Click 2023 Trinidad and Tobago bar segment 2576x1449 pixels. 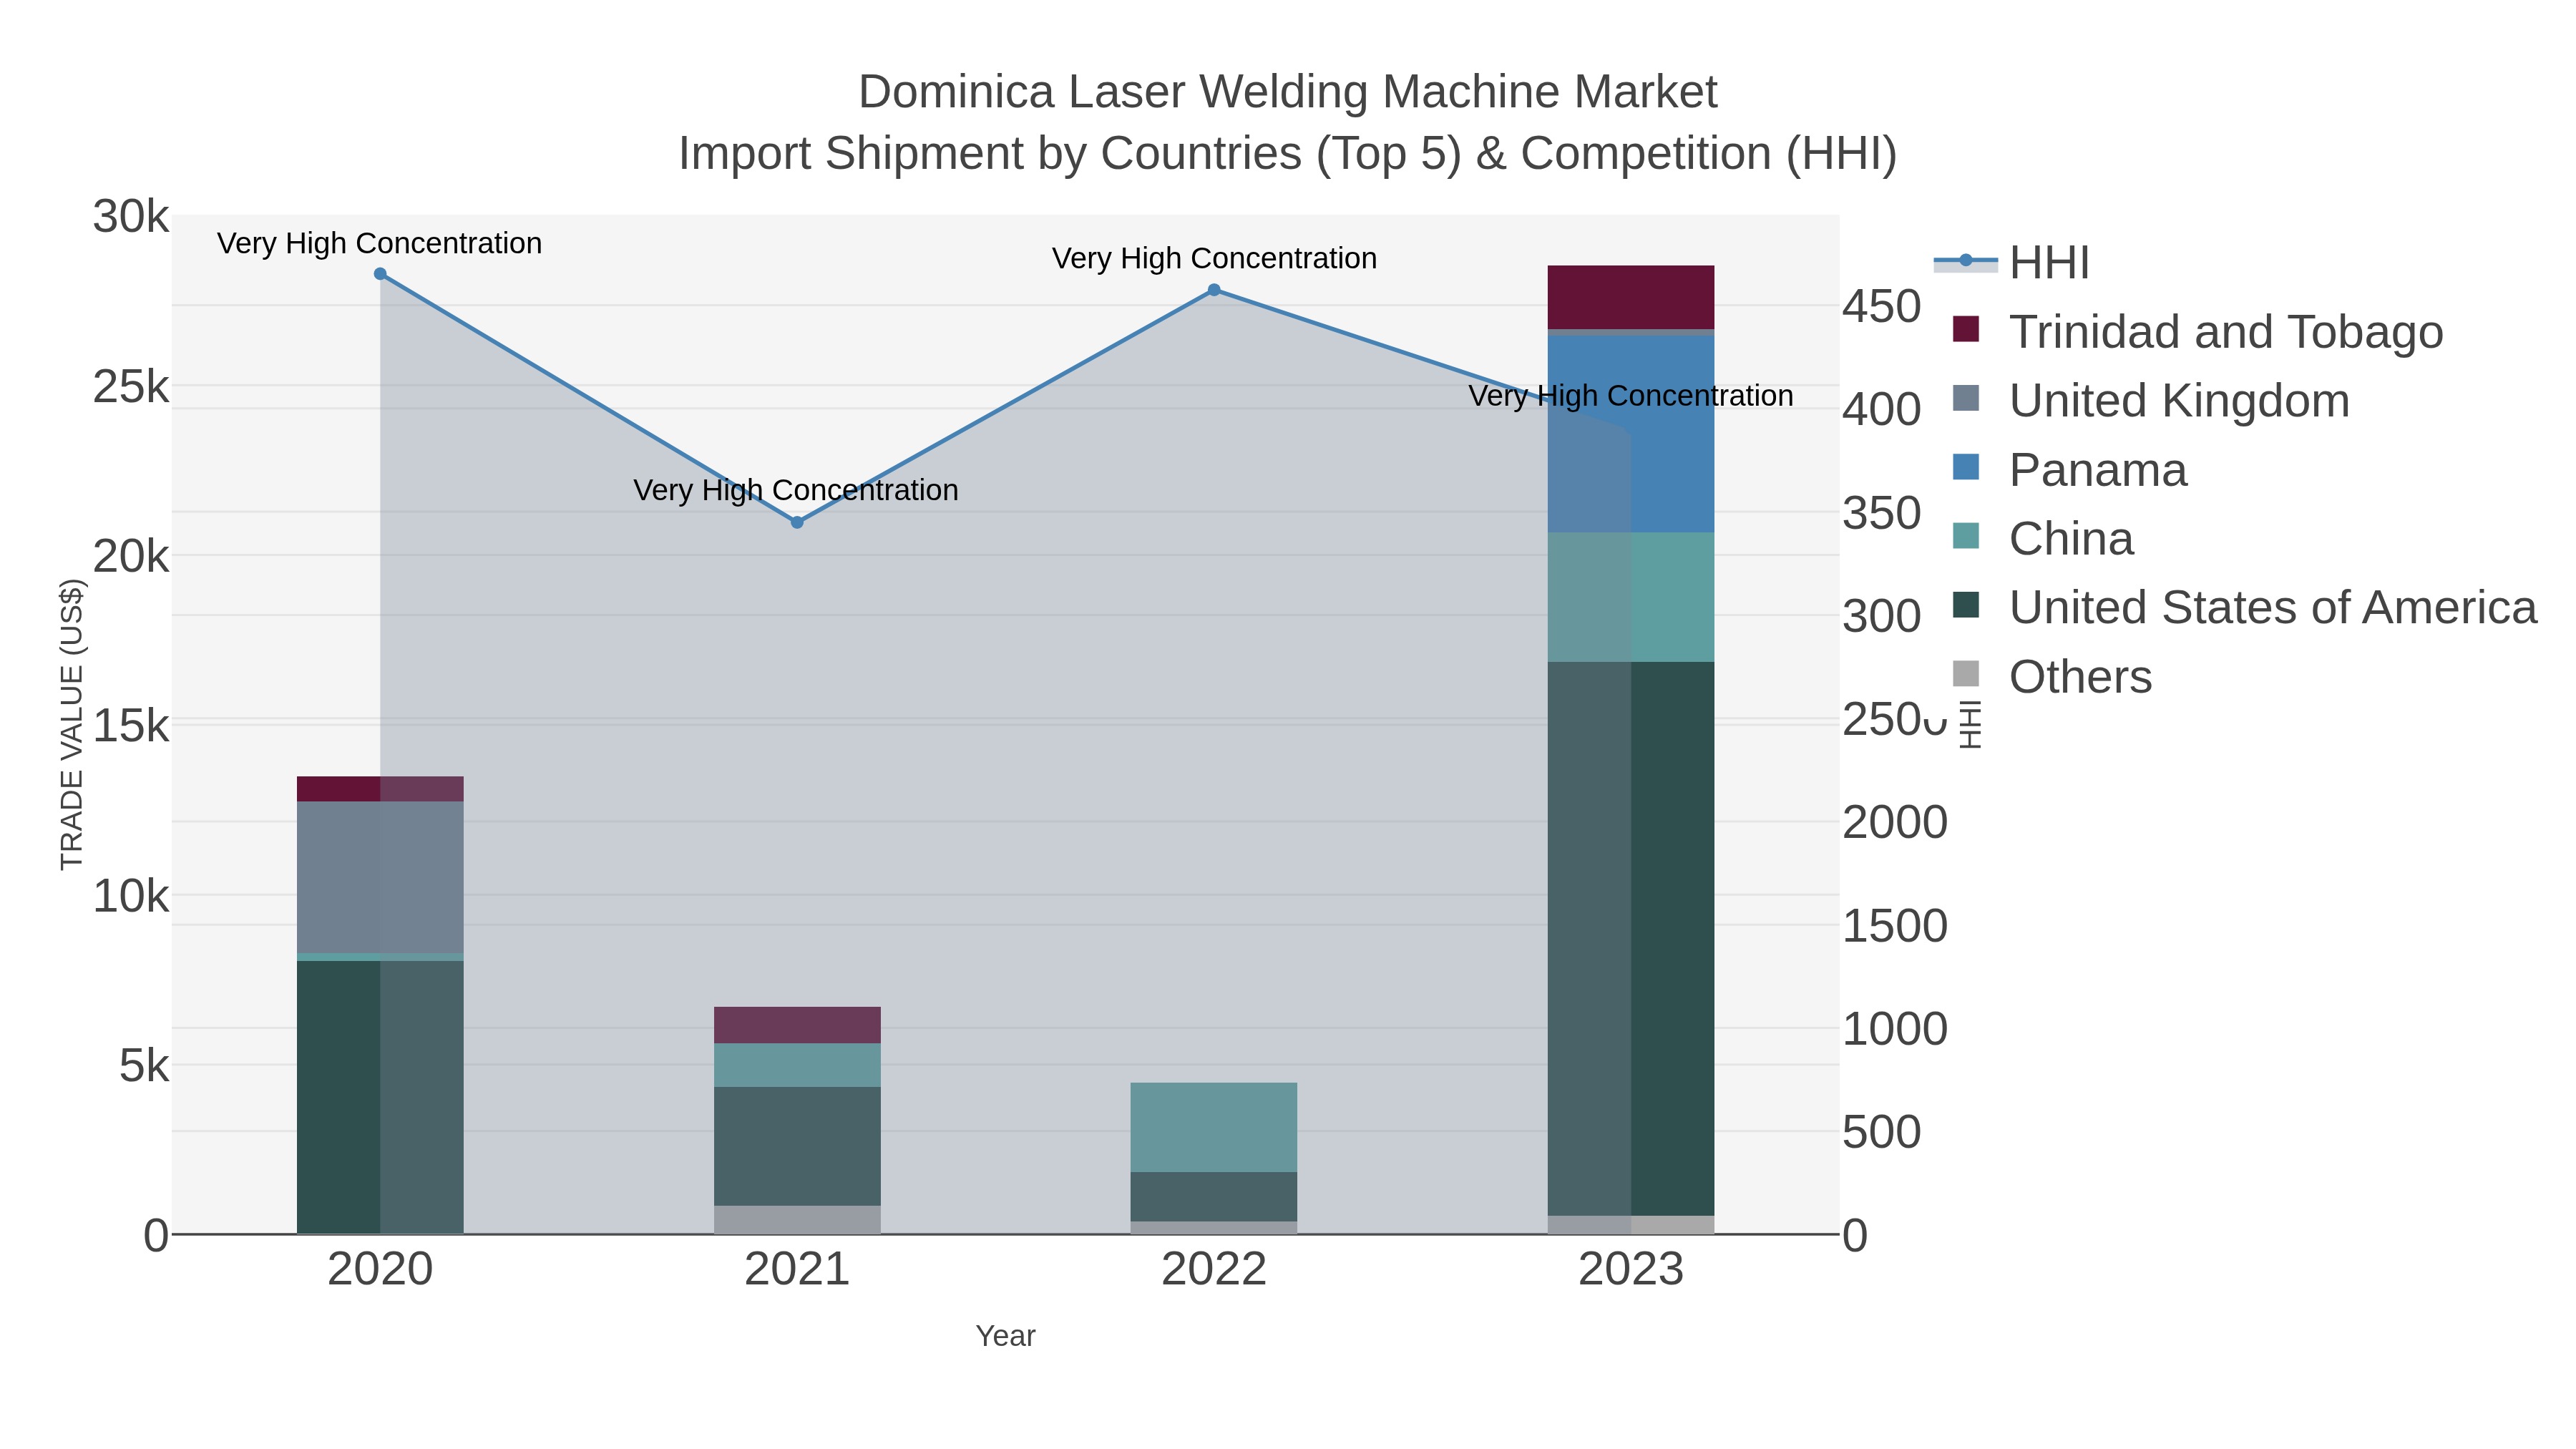[1631, 297]
